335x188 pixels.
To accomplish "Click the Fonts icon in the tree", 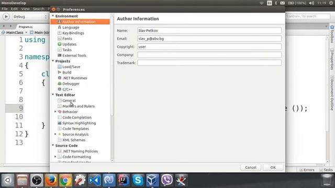I will [59, 39].
